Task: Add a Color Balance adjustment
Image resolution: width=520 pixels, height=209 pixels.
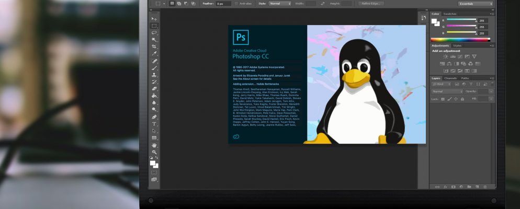Action: pyautogui.click(x=449, y=64)
